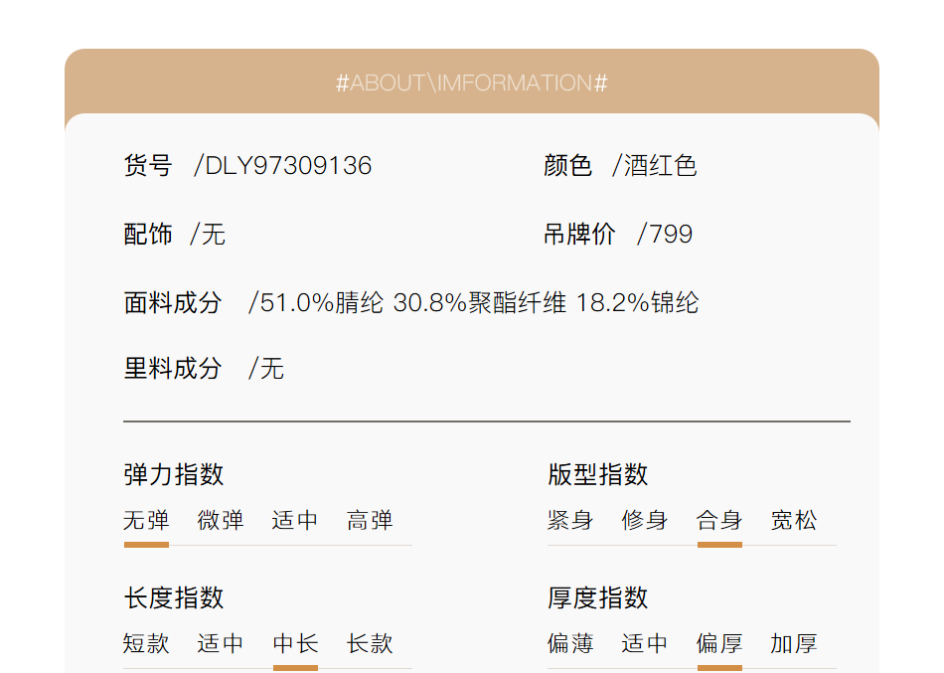Select the item number /DLY97309136
944x673 pixels.
283,166
